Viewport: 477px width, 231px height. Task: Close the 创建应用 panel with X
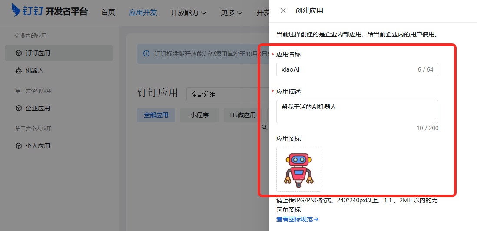point(283,10)
